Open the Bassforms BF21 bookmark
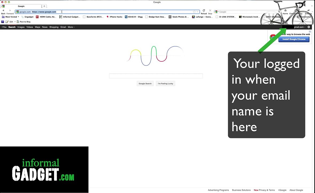Image resolution: width=315 pixels, height=193 pixels. (x=93, y=17)
